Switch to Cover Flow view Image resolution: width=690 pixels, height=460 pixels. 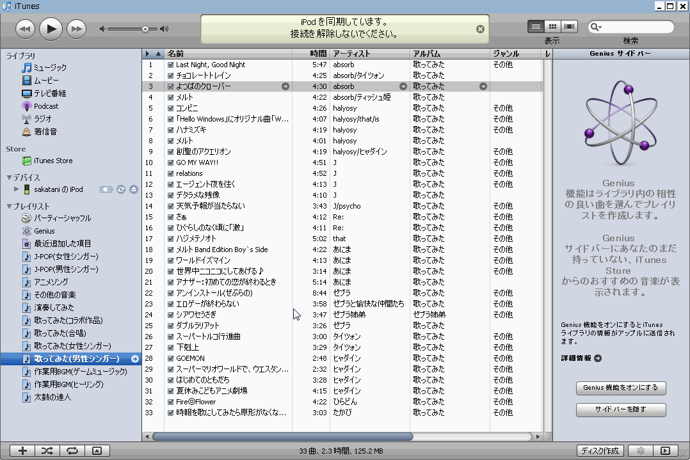pos(569,27)
